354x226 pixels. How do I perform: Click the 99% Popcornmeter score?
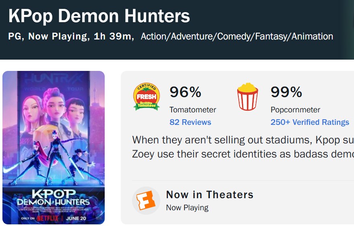[x=286, y=92]
